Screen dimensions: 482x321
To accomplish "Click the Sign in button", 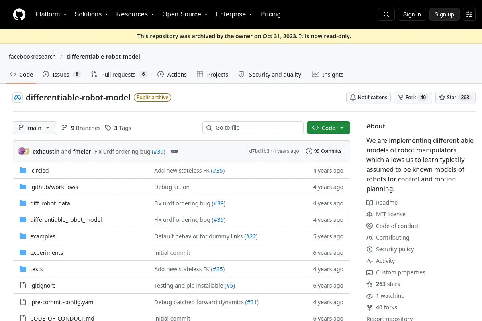I will click(x=412, y=14).
